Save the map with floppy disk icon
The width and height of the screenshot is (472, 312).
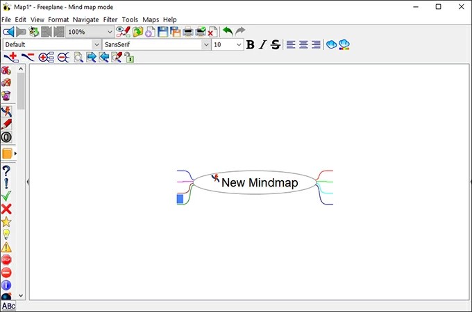click(163, 32)
